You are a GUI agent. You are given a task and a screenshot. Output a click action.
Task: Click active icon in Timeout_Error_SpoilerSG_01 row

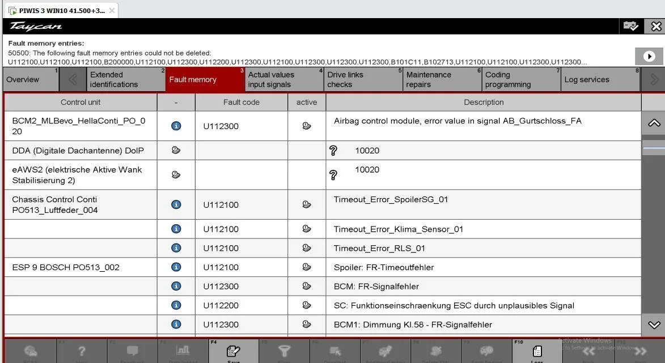pyautogui.click(x=307, y=204)
